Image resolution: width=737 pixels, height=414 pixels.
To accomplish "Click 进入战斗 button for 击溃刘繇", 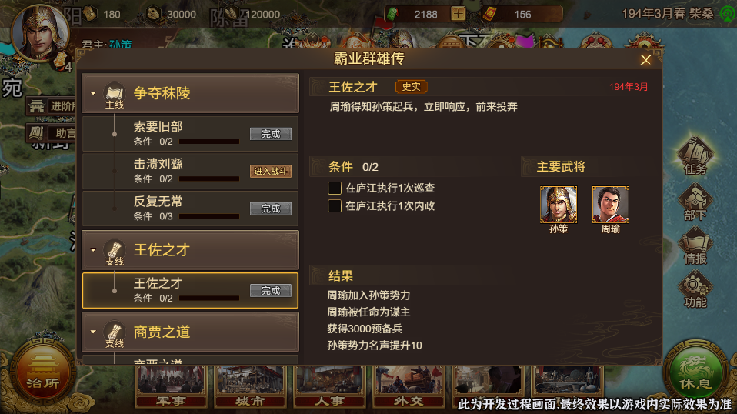I will coord(270,171).
